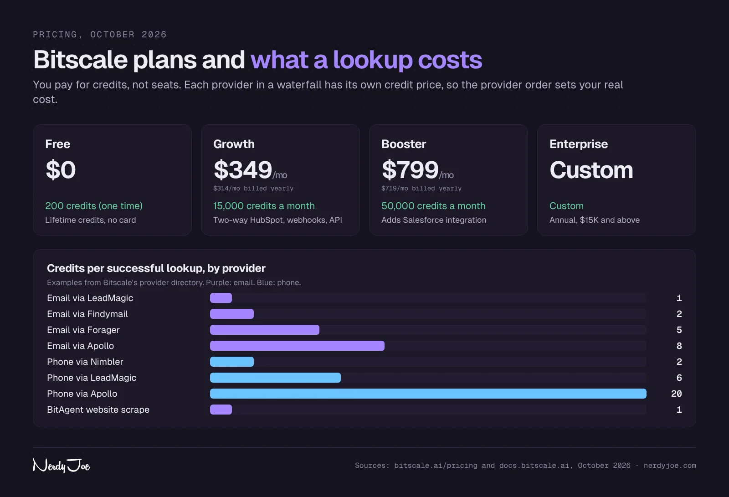Click the BitAgent website scrape bar

[x=221, y=410]
